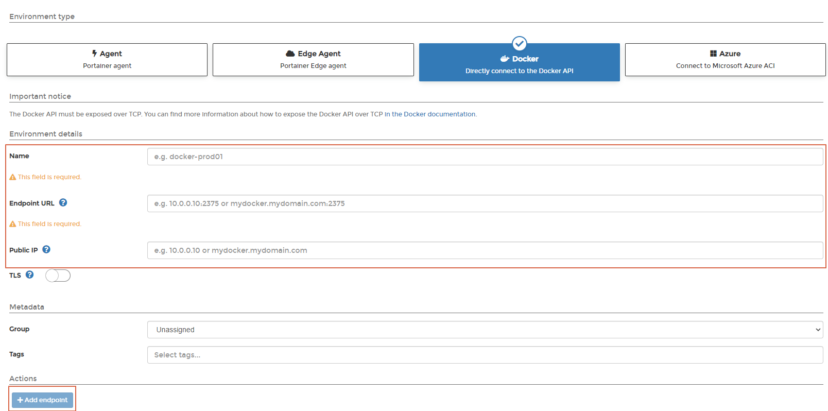This screenshot has height=411, width=828.
Task: Click the TLS help icon
Action: tap(30, 275)
